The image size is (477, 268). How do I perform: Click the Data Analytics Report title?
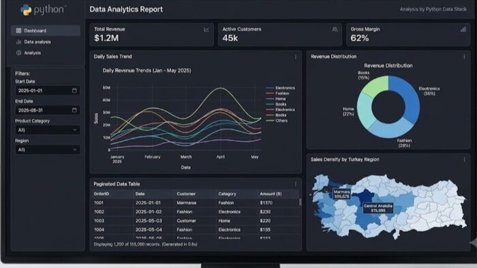point(126,10)
